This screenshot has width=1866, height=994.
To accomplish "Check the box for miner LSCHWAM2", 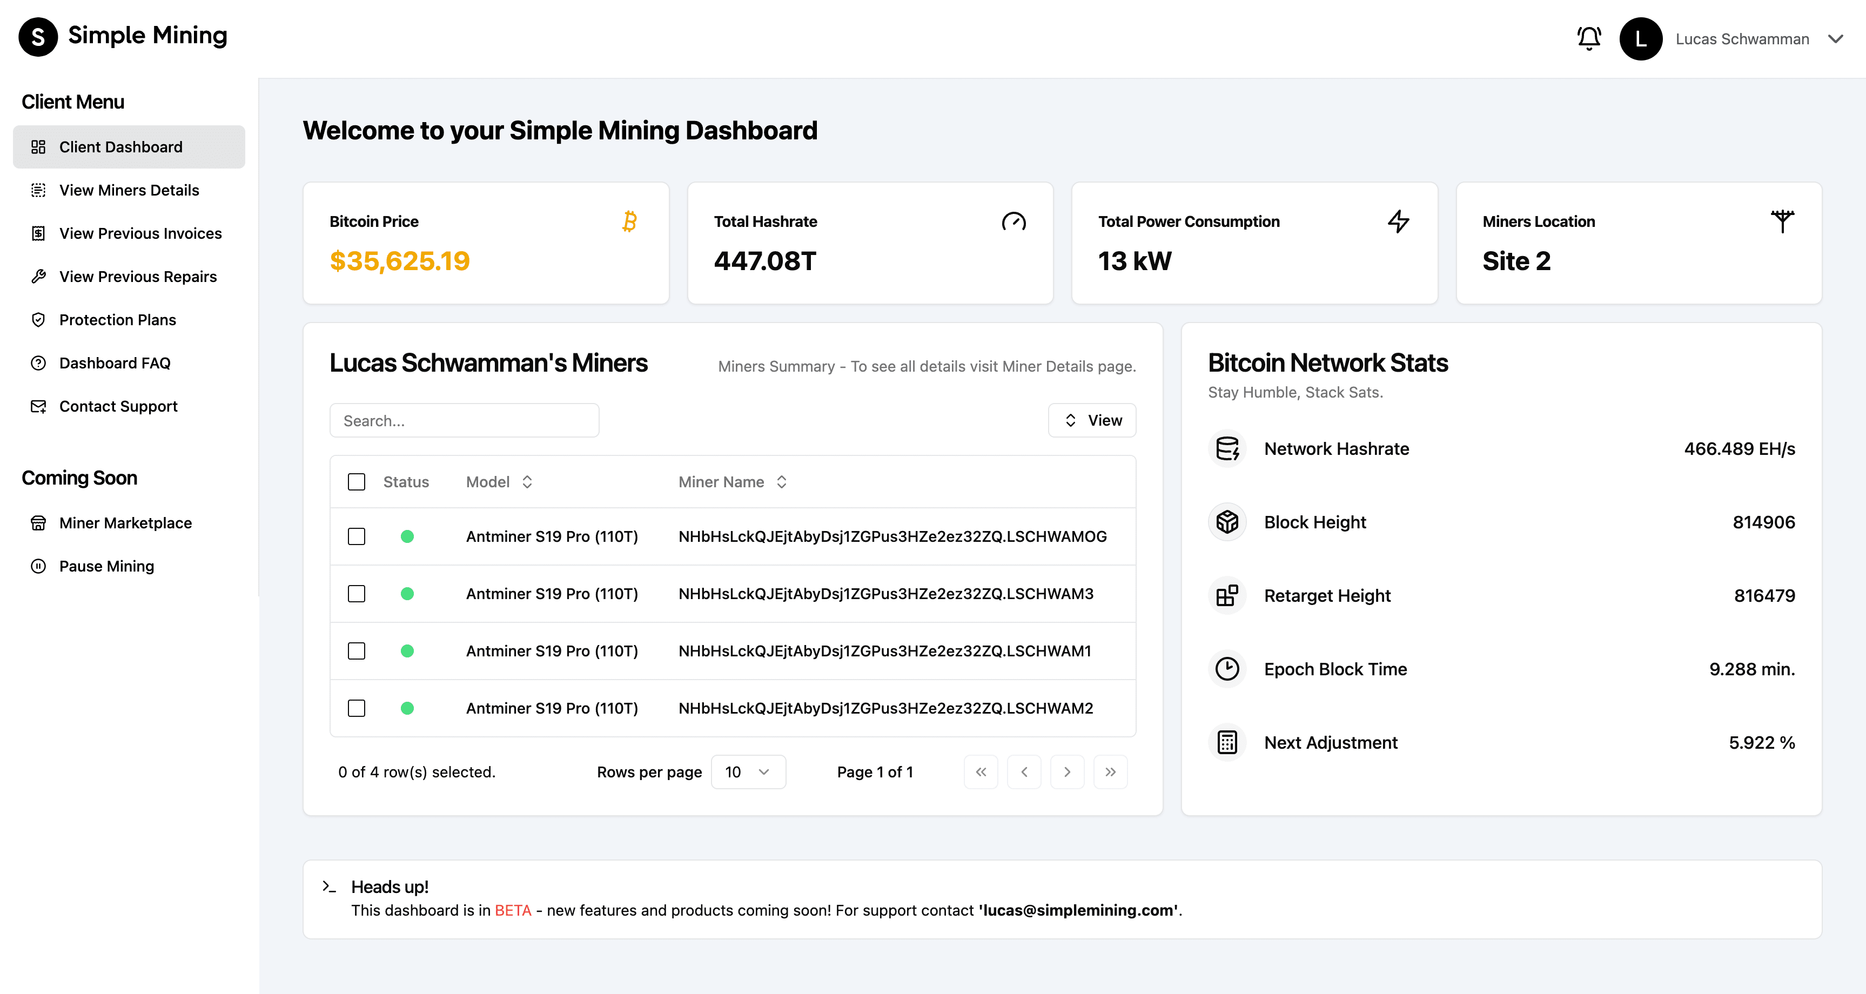I will [x=357, y=708].
